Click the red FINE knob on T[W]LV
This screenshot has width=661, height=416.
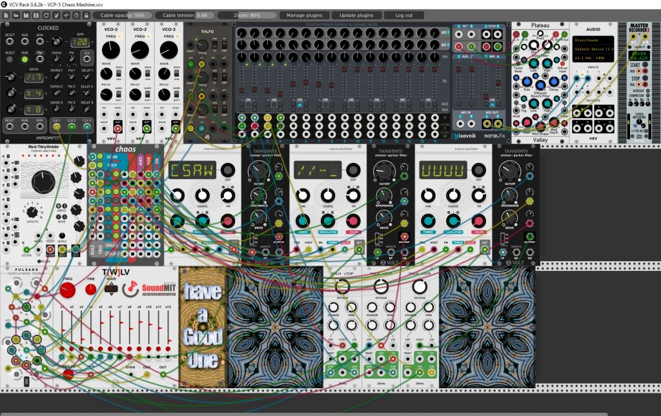(90, 289)
